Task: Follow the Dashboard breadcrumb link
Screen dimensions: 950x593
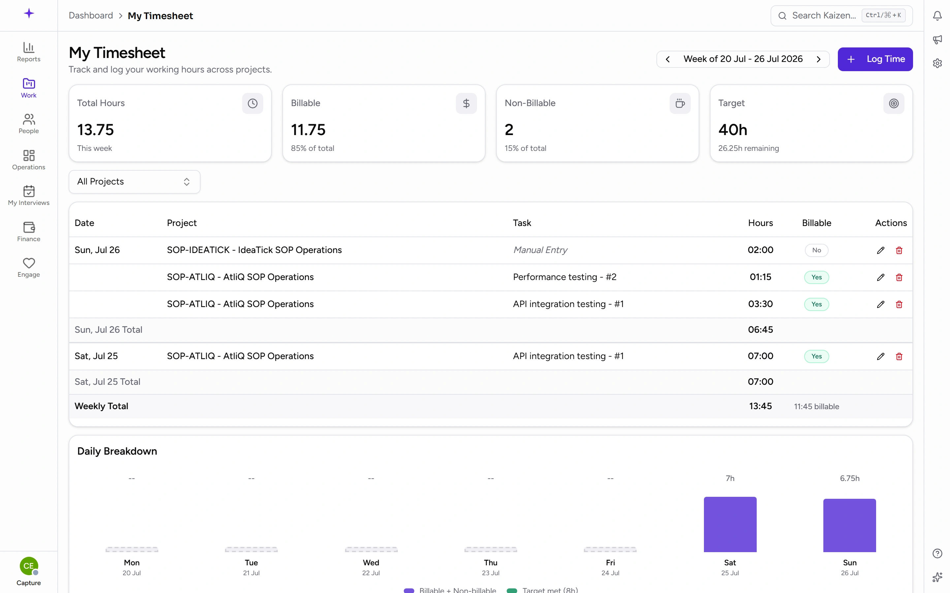Action: [91, 16]
